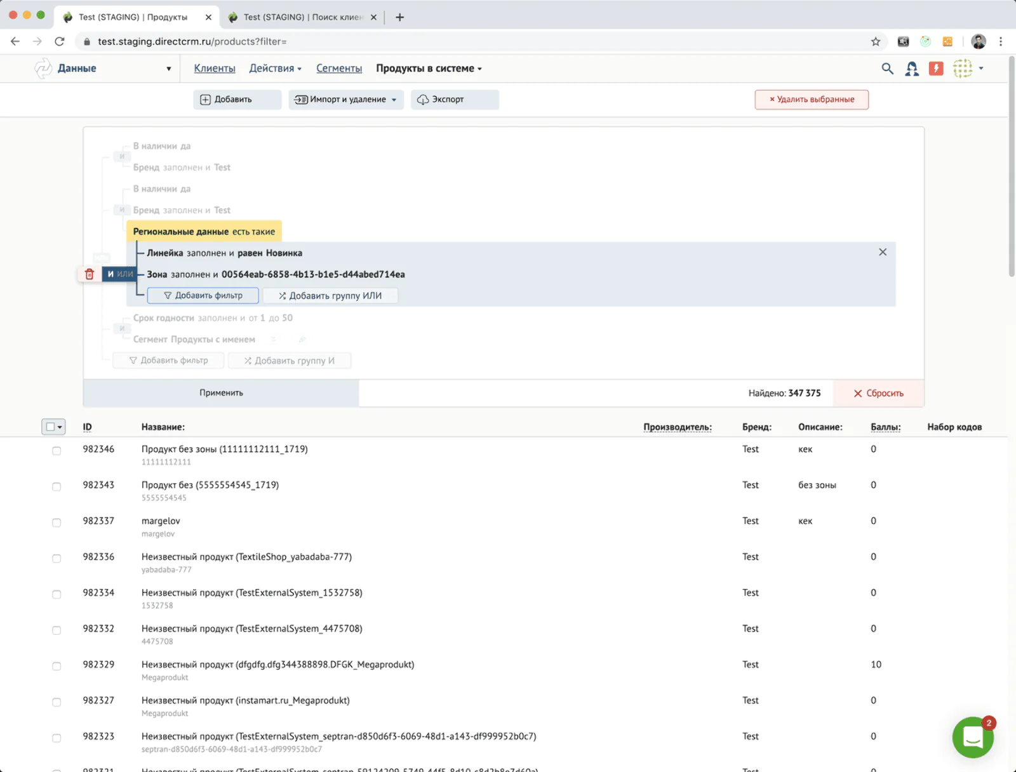Go to the Клиенты menu
The height and width of the screenshot is (772, 1016).
pyautogui.click(x=215, y=69)
